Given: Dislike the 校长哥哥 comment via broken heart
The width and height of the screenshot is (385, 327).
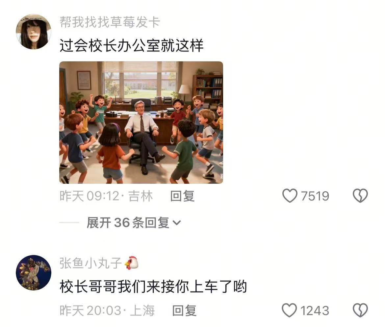Looking at the screenshot, I should coord(360,310).
